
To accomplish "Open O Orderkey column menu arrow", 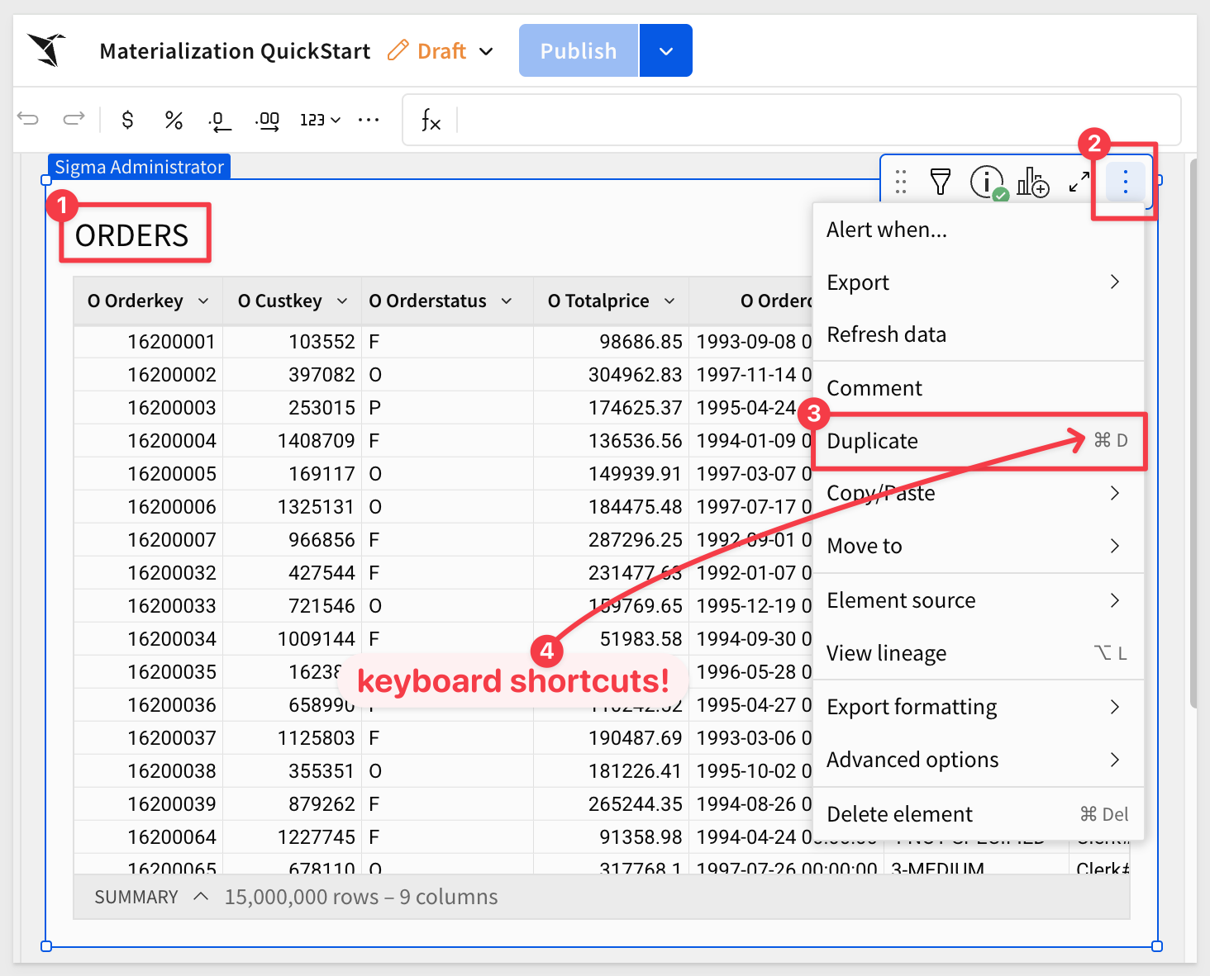I will point(203,301).
